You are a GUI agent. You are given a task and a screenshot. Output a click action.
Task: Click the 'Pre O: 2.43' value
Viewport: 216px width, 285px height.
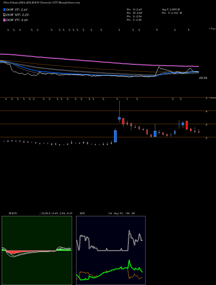point(134,9)
